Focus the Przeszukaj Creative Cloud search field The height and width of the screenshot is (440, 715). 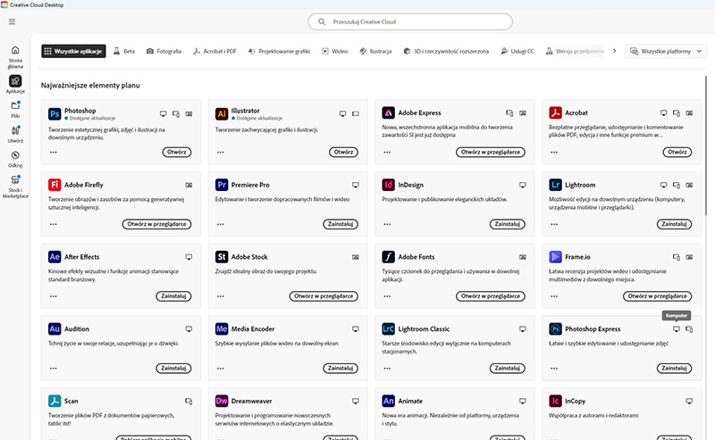(x=410, y=21)
